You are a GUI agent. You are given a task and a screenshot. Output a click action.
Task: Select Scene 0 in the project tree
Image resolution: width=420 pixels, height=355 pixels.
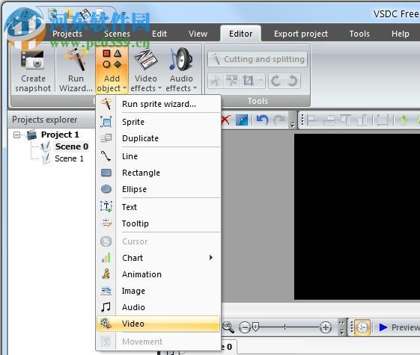tap(72, 146)
